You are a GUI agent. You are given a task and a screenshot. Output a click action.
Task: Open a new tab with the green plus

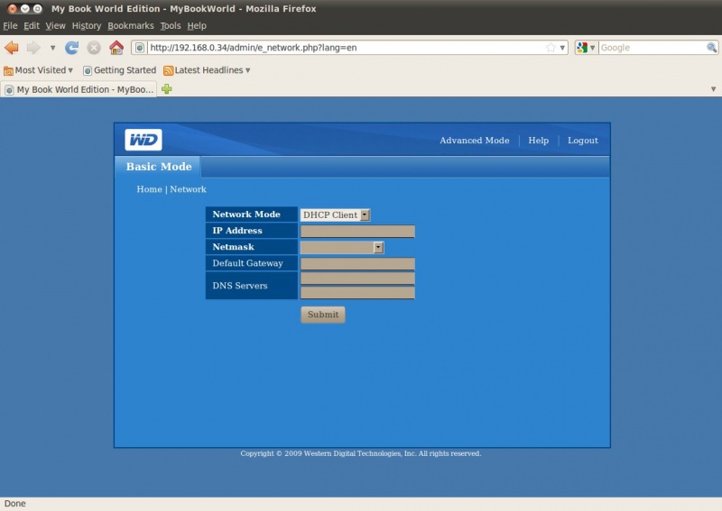[x=167, y=88]
